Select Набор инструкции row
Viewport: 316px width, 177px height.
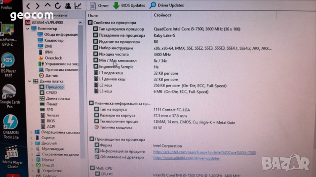pos(182,48)
